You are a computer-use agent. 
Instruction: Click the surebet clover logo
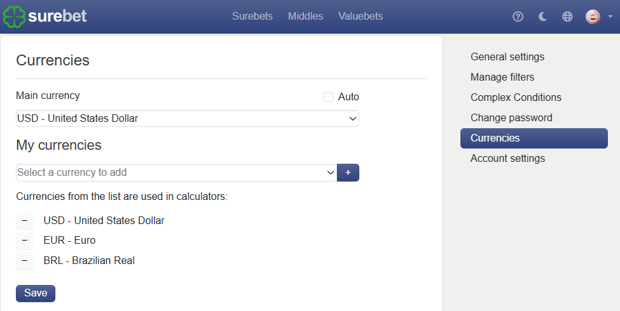pos(14,17)
